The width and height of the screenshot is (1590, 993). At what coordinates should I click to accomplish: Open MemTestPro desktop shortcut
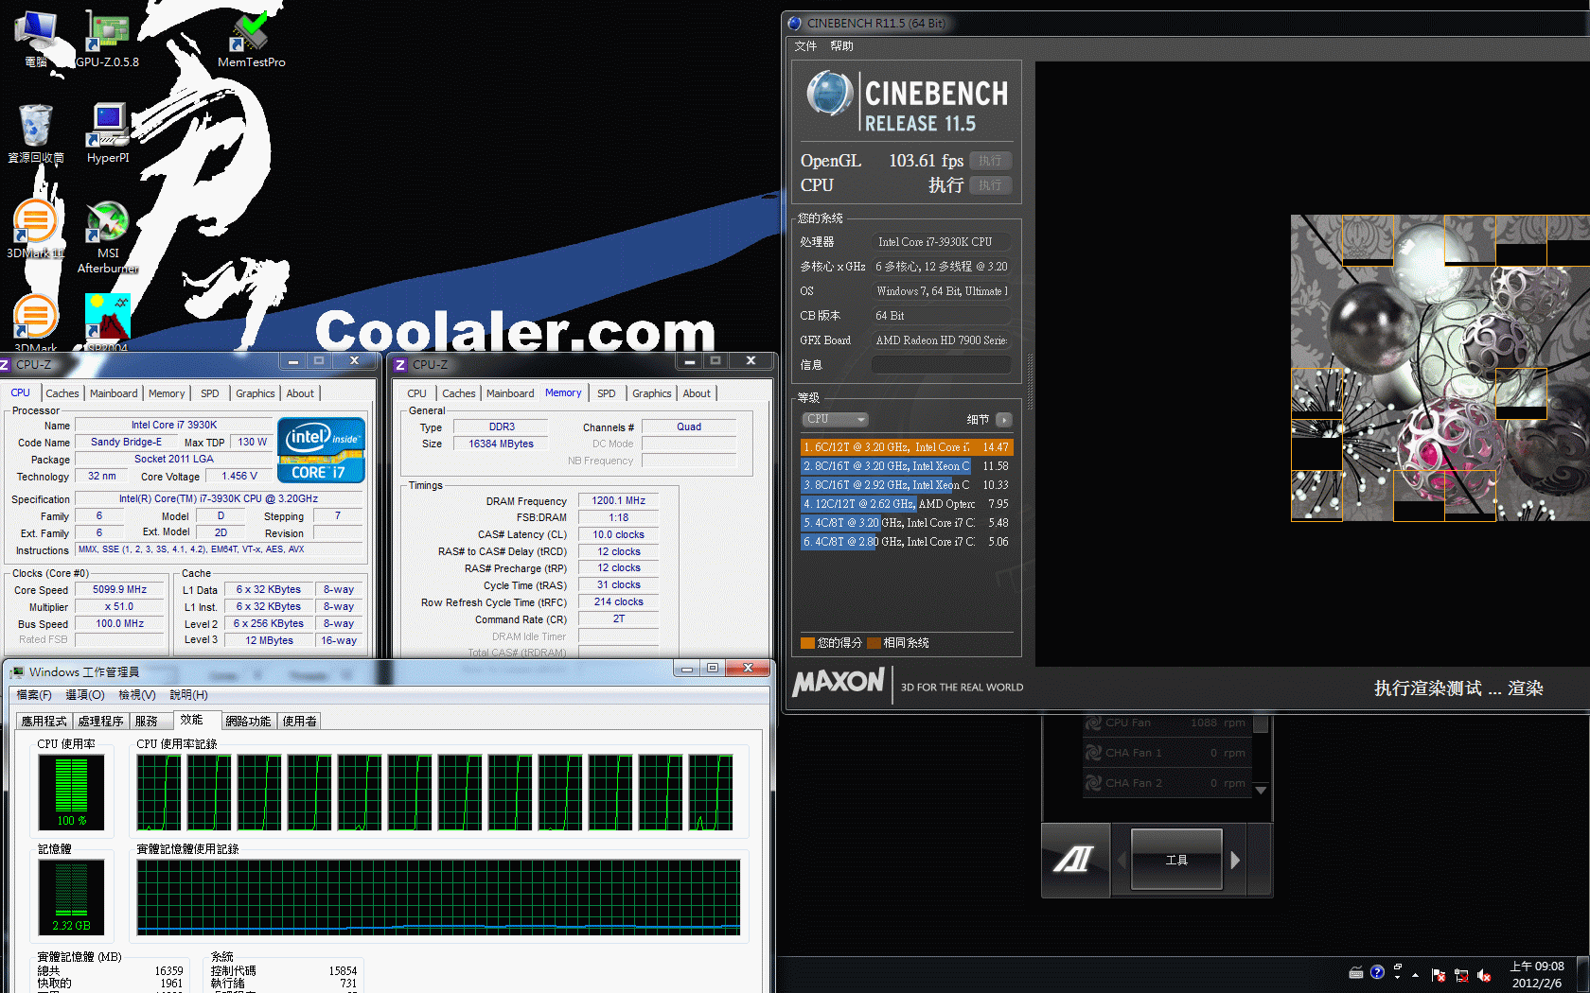click(x=251, y=38)
